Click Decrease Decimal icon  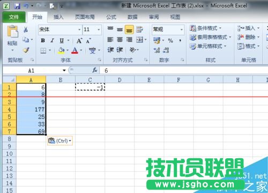coord(166,50)
